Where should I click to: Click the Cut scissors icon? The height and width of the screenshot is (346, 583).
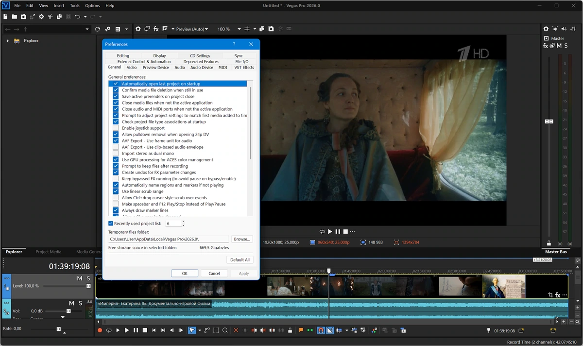coord(50,17)
